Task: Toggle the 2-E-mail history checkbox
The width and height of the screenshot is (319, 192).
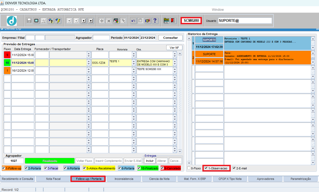Action: (234, 168)
